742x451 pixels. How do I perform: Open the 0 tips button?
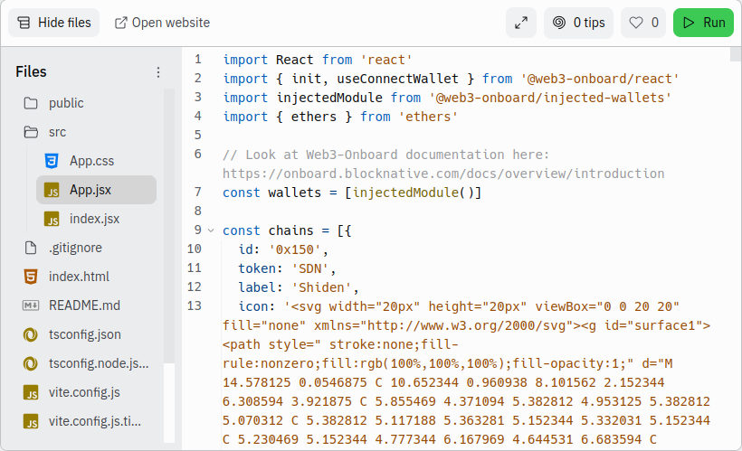pyautogui.click(x=579, y=23)
